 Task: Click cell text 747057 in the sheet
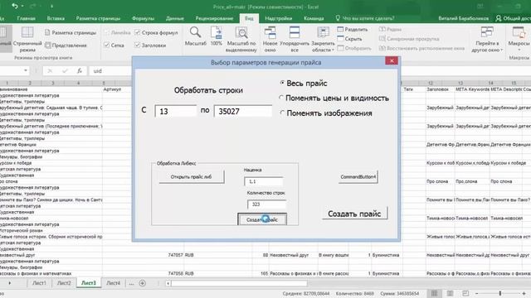click(175, 255)
